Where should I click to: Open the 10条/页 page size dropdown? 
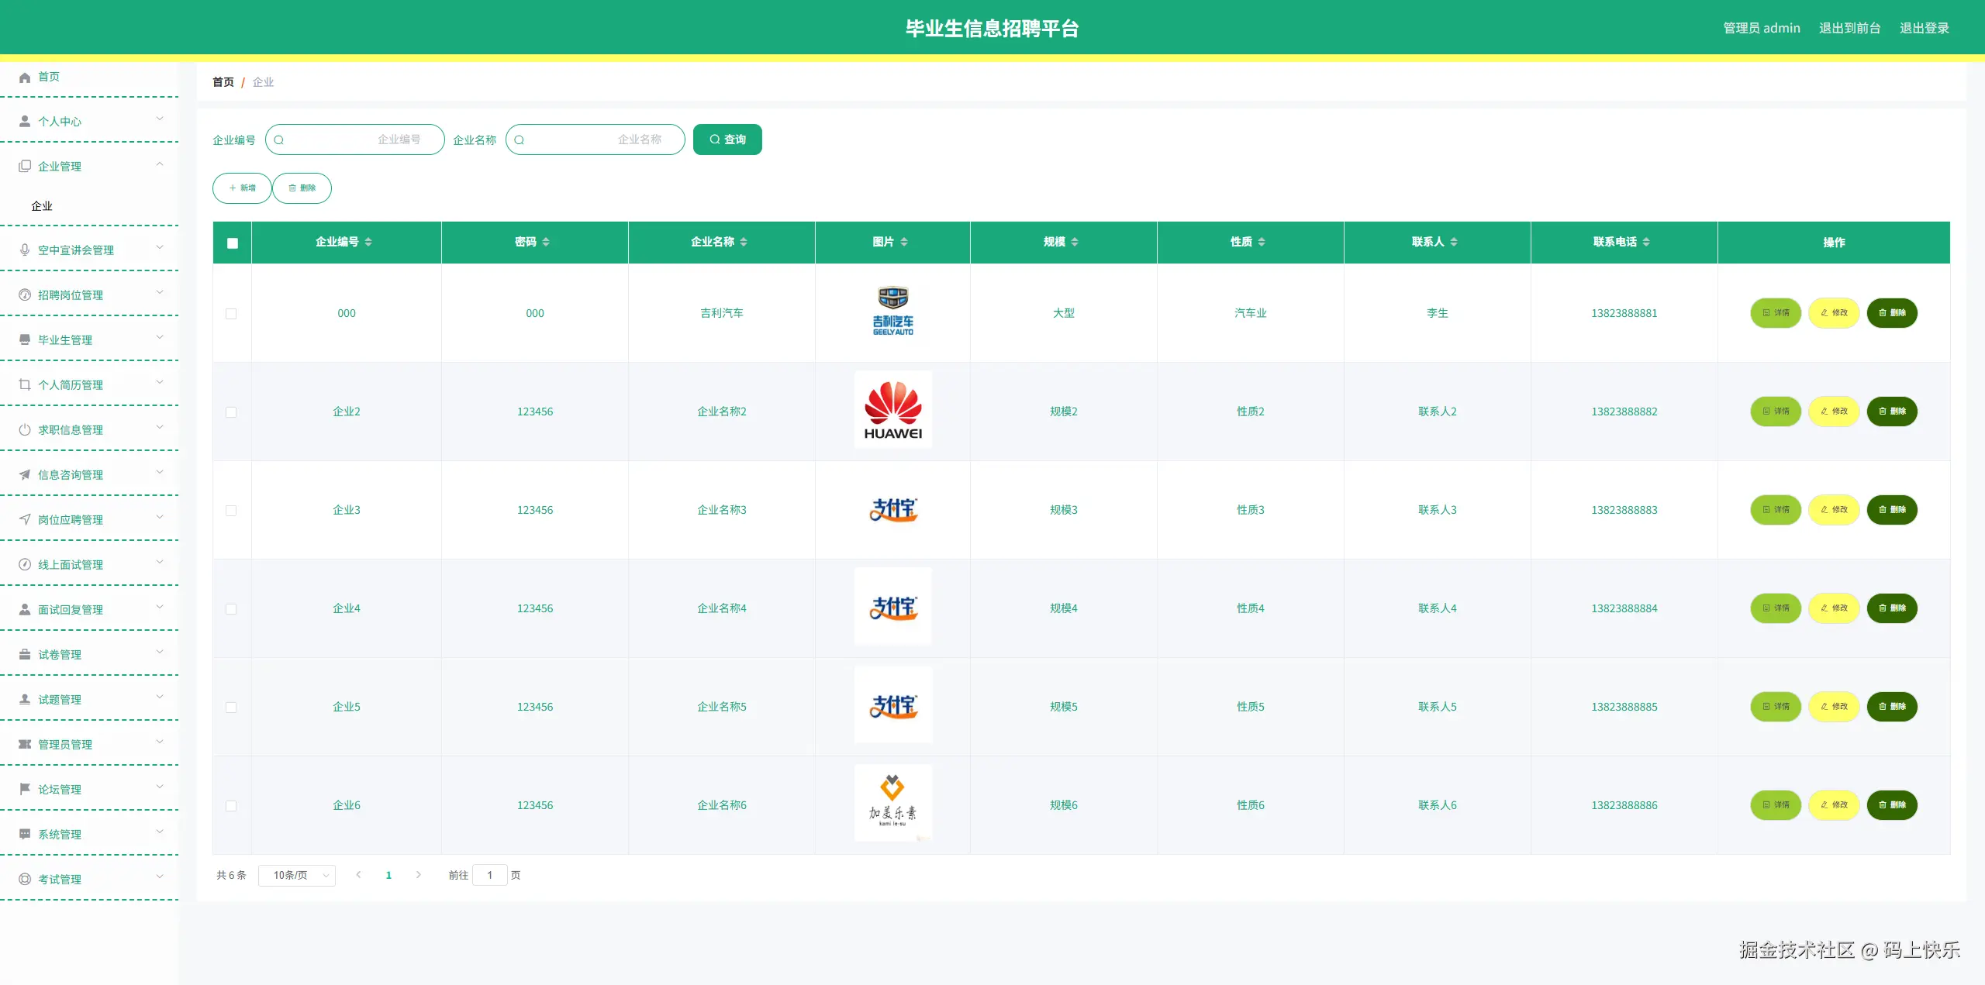coord(297,875)
